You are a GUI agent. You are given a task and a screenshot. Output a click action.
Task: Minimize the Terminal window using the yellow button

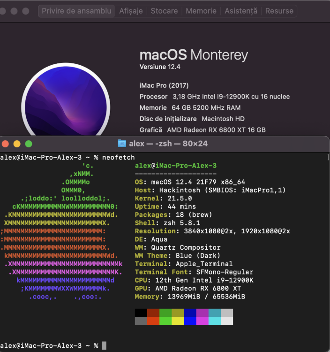pyautogui.click(x=17, y=144)
